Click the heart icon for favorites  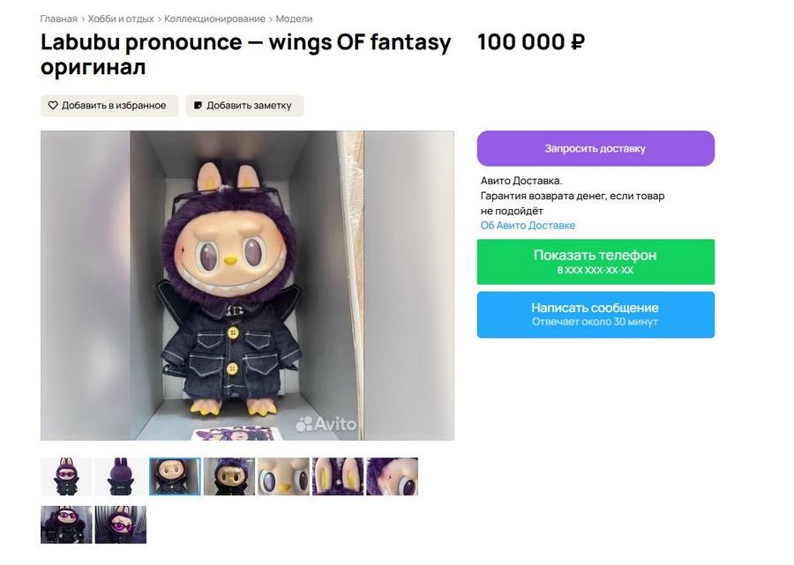coord(53,106)
